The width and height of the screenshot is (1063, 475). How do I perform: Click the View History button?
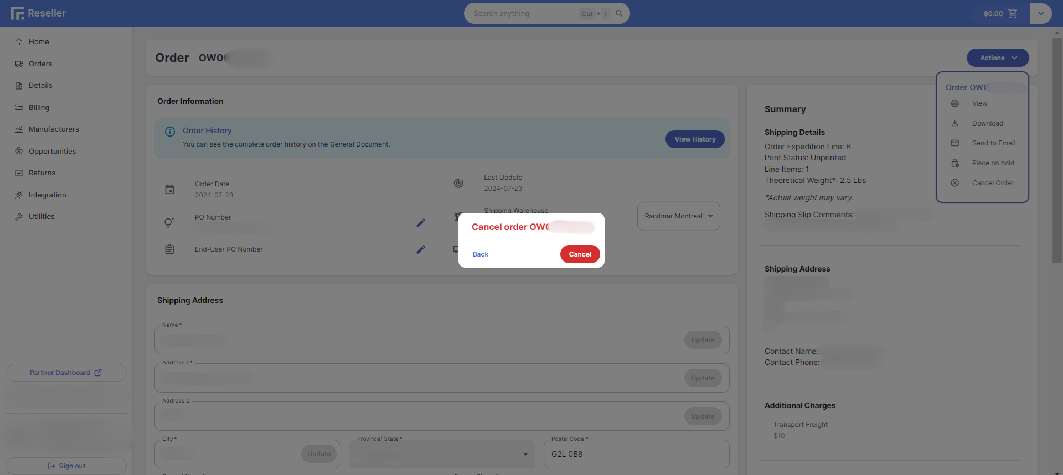[695, 139]
